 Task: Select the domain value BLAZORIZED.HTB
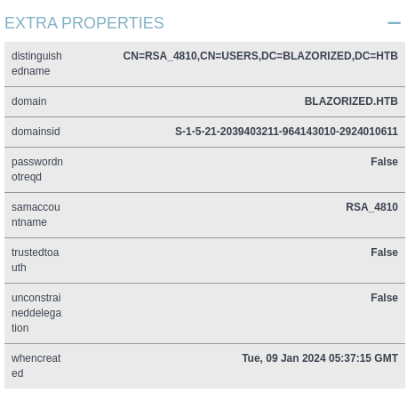coord(351,101)
